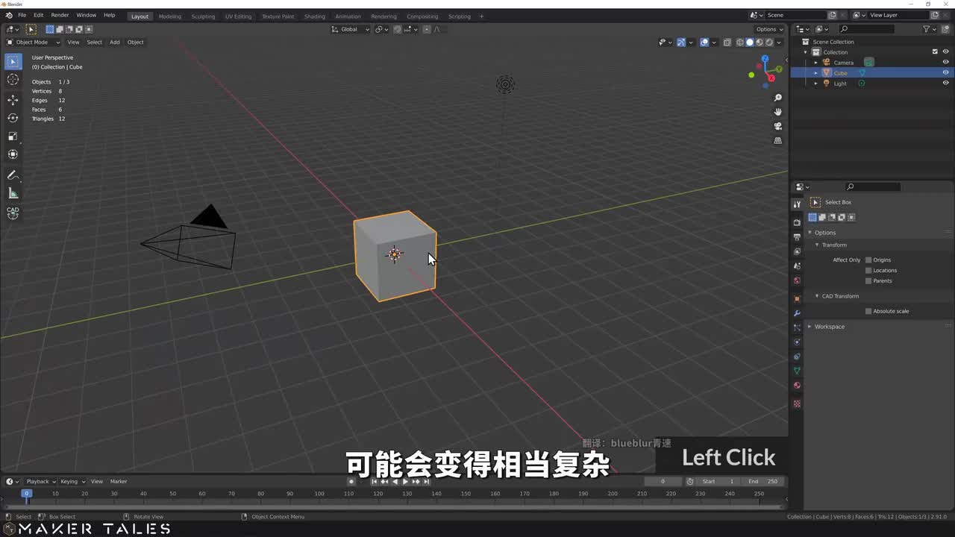Activate the CAD transform tool
The height and width of the screenshot is (537, 955).
[13, 213]
